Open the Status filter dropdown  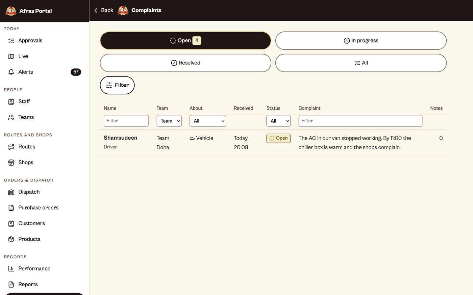point(278,121)
